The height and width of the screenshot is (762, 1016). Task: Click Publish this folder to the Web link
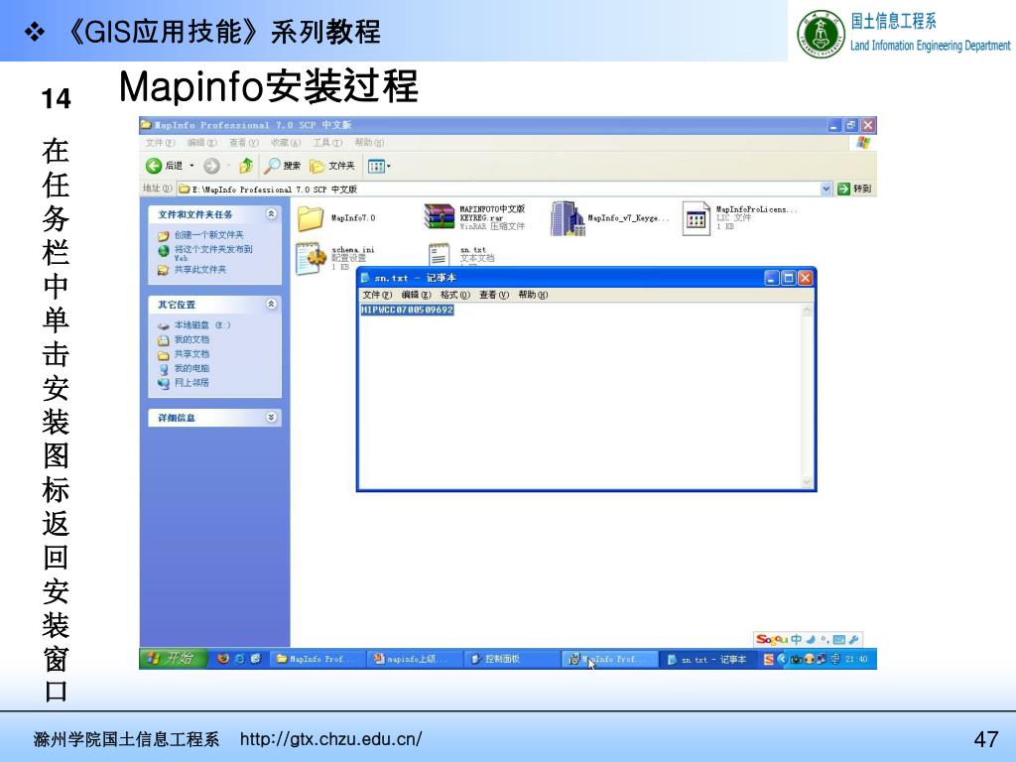tap(213, 253)
